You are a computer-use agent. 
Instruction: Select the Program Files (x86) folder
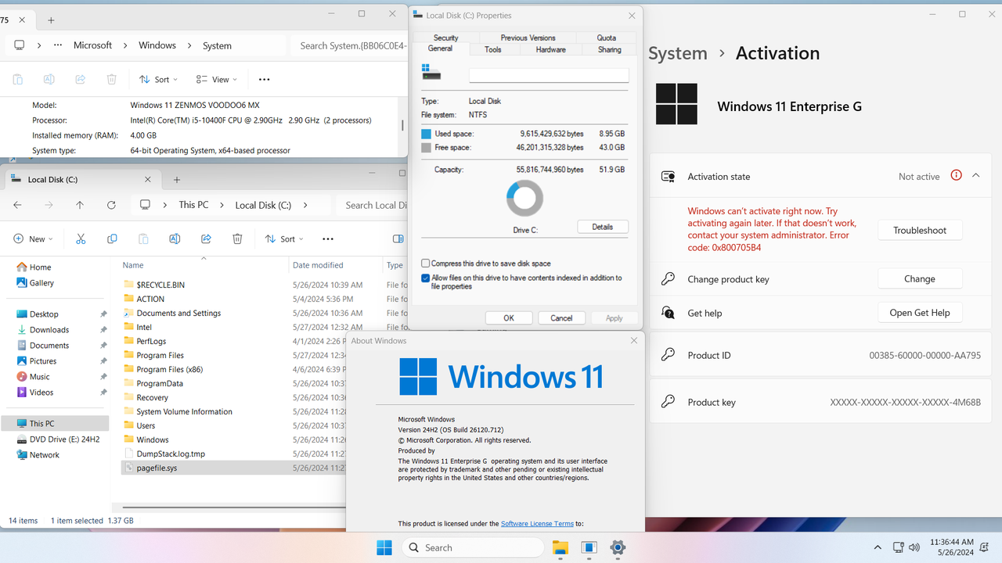coord(169,369)
